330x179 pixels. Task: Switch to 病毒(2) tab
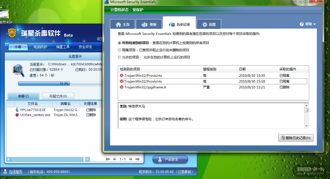[23, 96]
